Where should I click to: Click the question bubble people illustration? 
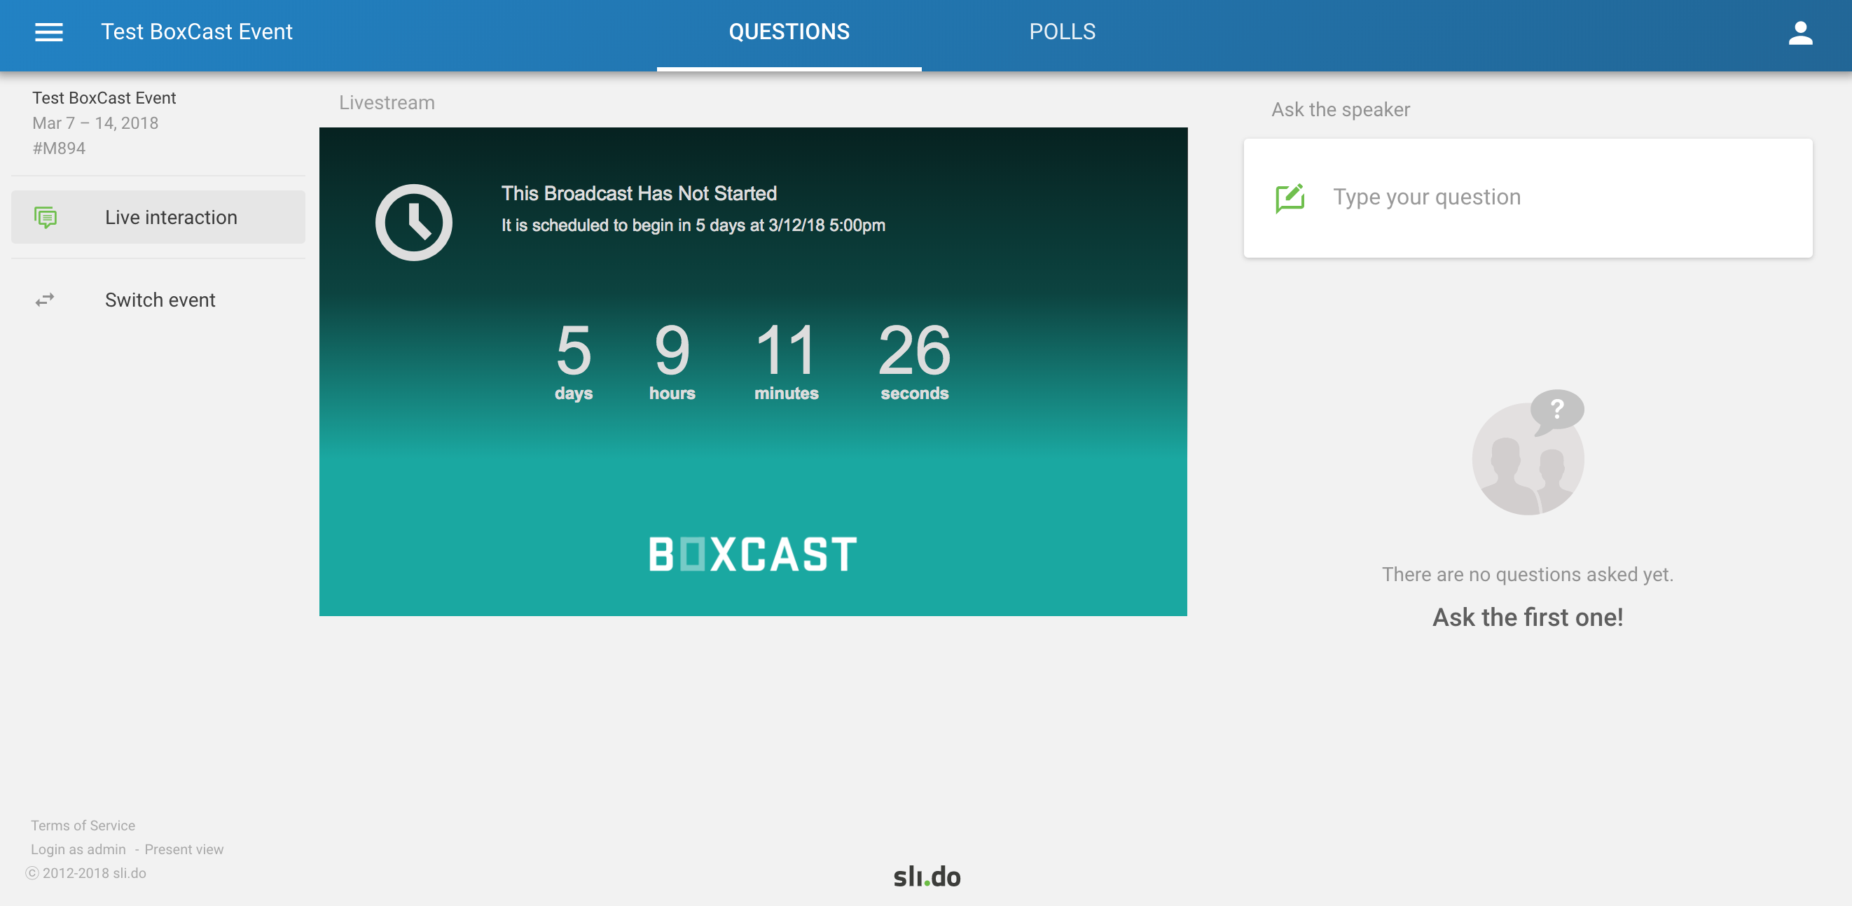click(x=1528, y=452)
